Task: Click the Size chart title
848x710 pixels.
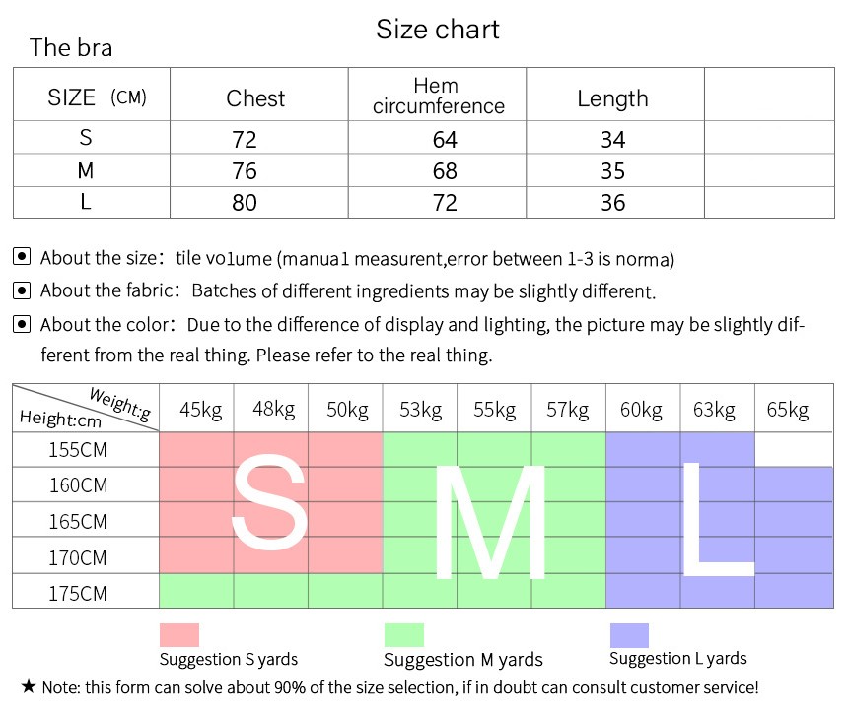Action: click(438, 30)
